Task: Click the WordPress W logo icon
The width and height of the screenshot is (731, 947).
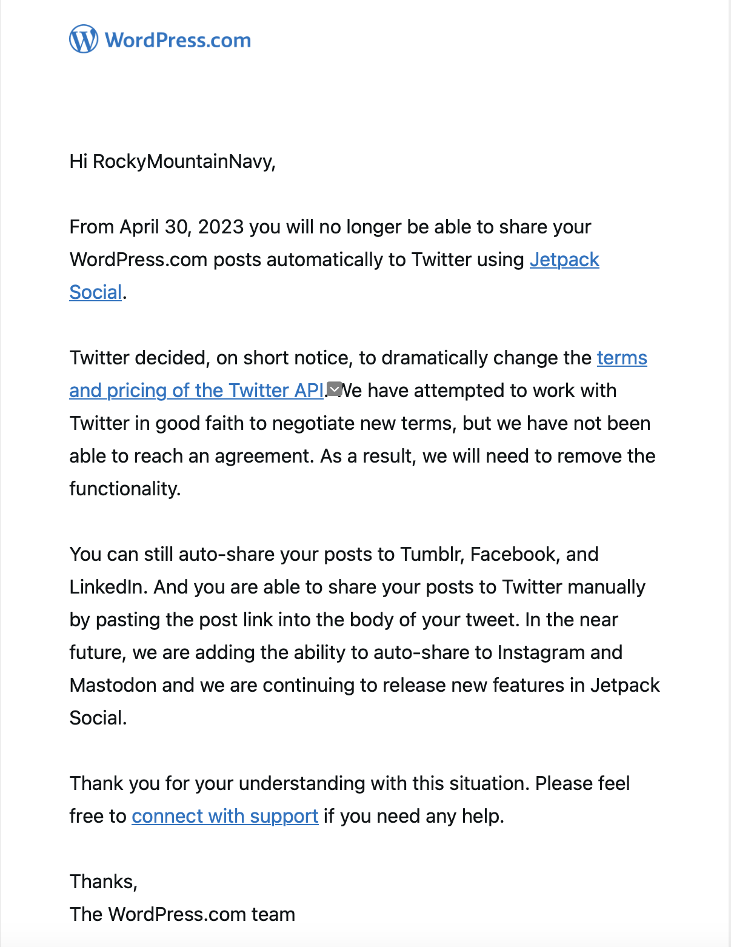Action: tap(84, 39)
